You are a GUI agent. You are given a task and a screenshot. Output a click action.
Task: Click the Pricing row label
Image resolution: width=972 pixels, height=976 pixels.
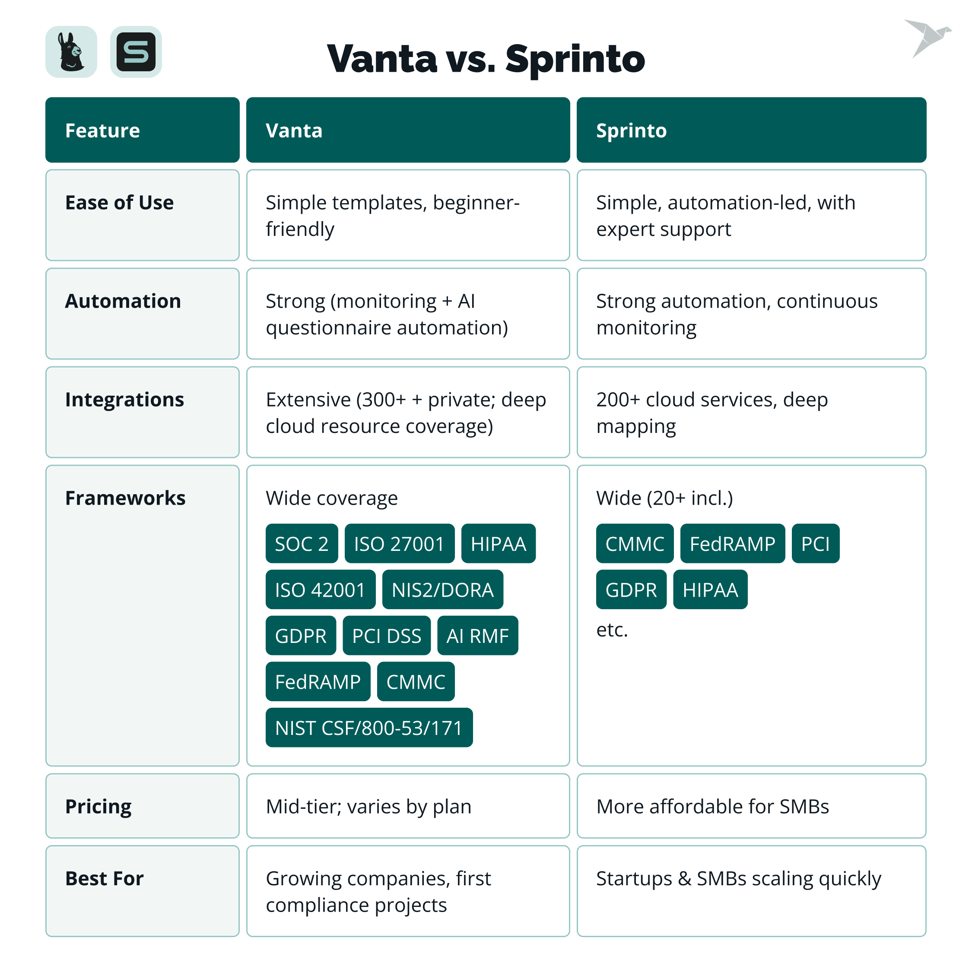coord(98,806)
